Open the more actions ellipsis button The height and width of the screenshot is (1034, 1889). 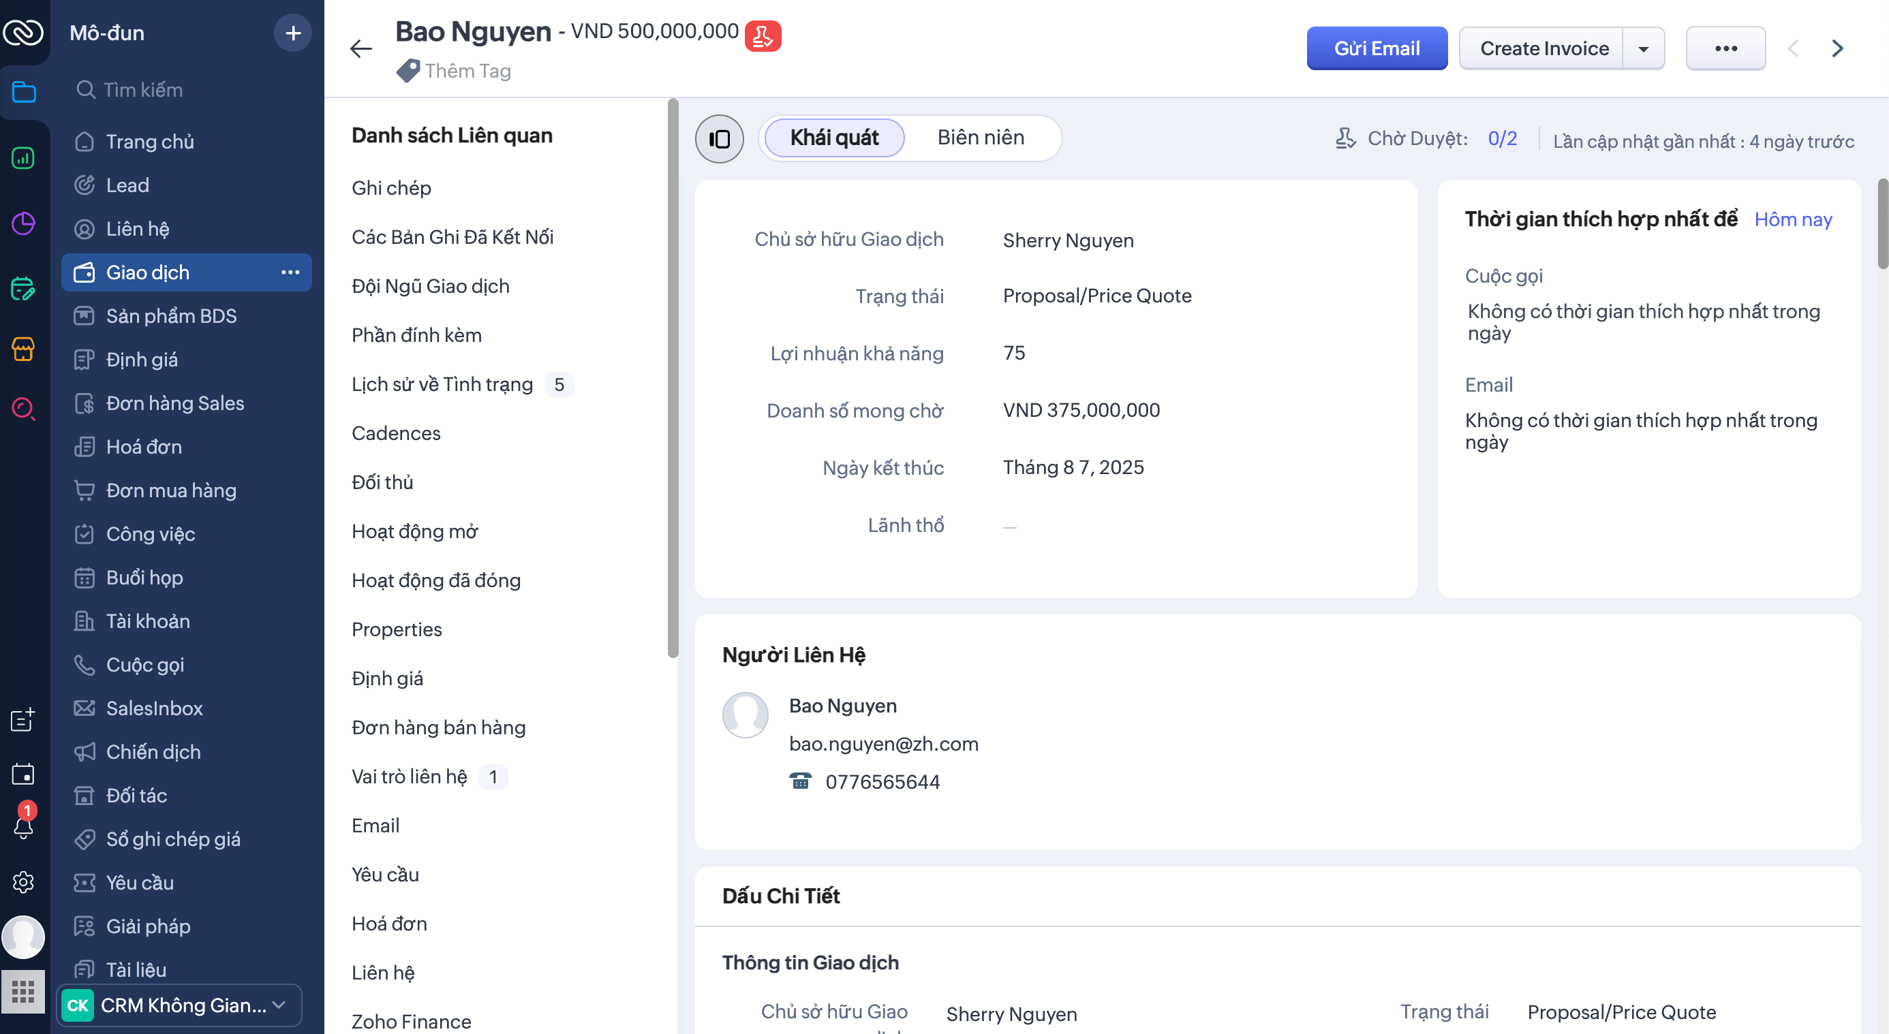coord(1725,48)
